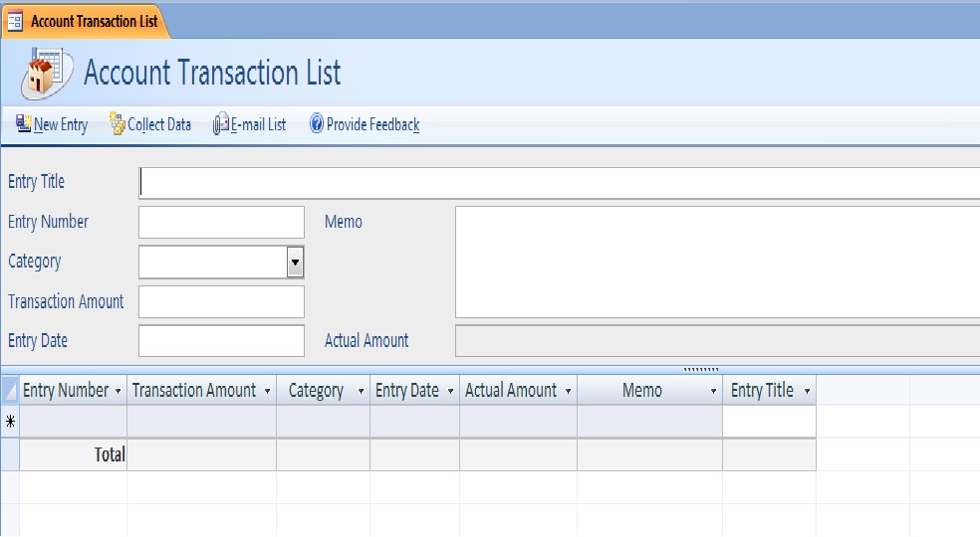This screenshot has width=980, height=537.
Task: Click the new record asterisk row selector
Action: (x=11, y=422)
